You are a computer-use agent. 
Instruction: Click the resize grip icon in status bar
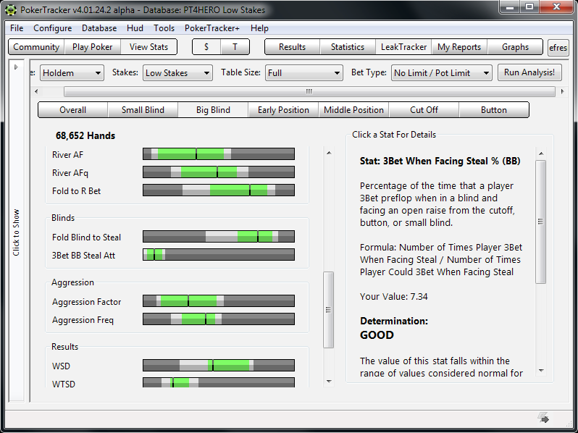pos(543,417)
